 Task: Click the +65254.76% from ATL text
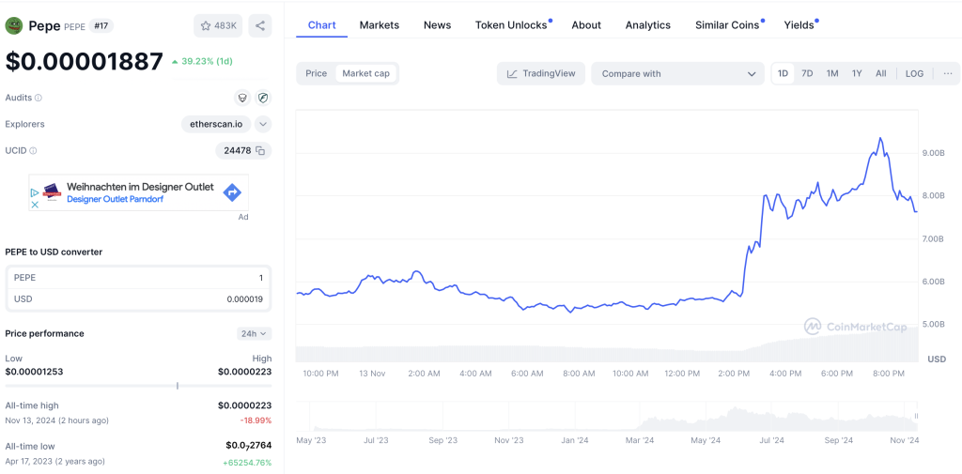(x=247, y=463)
